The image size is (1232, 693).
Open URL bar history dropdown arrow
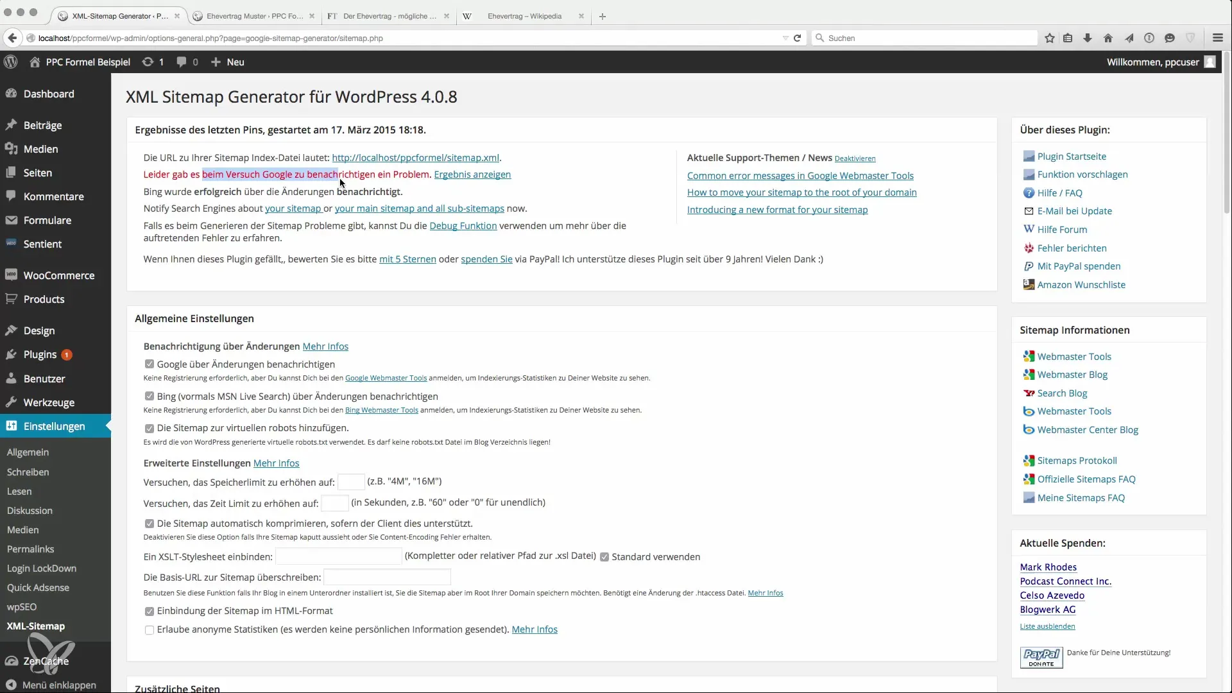[x=785, y=38]
